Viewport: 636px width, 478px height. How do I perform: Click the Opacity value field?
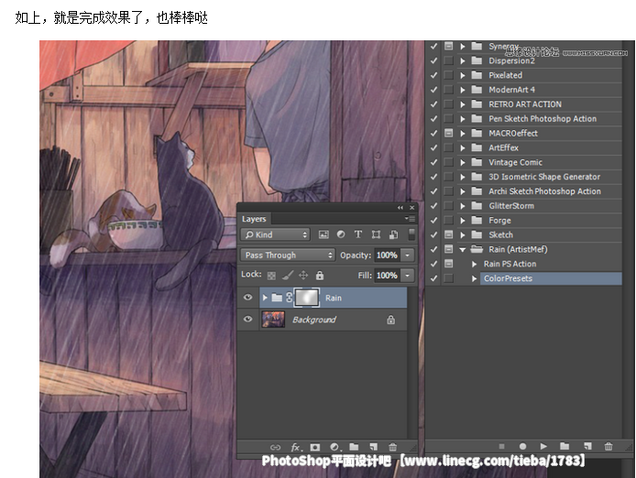coord(387,255)
